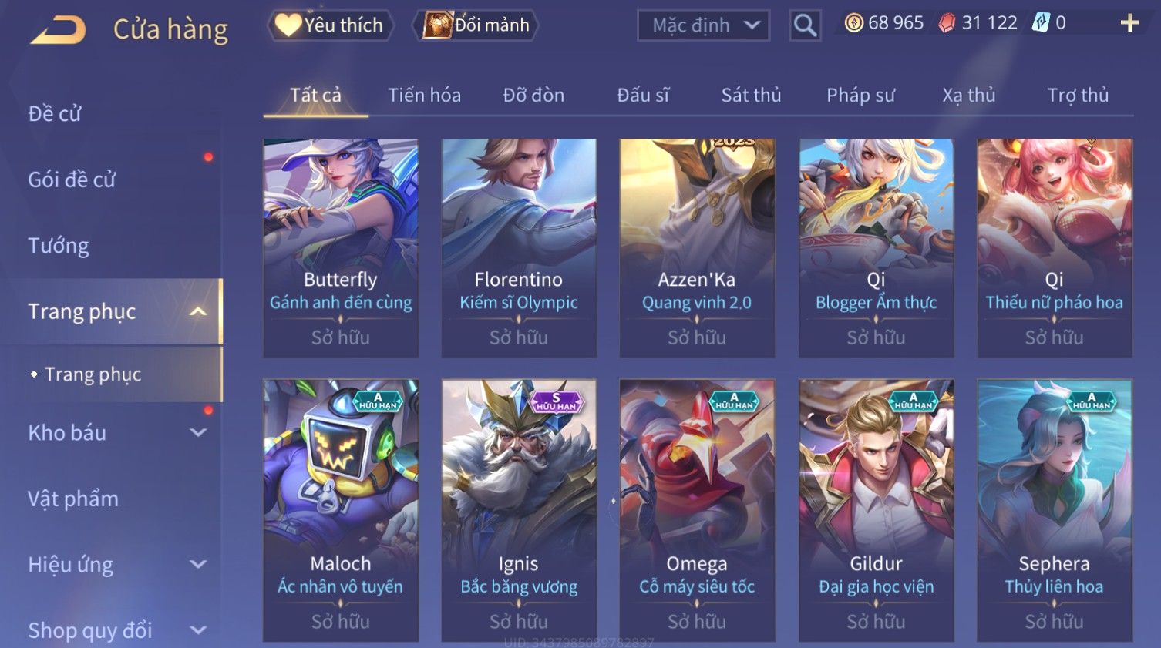
Task: Select the Butterfly Gánh anh đến cùng skin
Action: [x=341, y=247]
